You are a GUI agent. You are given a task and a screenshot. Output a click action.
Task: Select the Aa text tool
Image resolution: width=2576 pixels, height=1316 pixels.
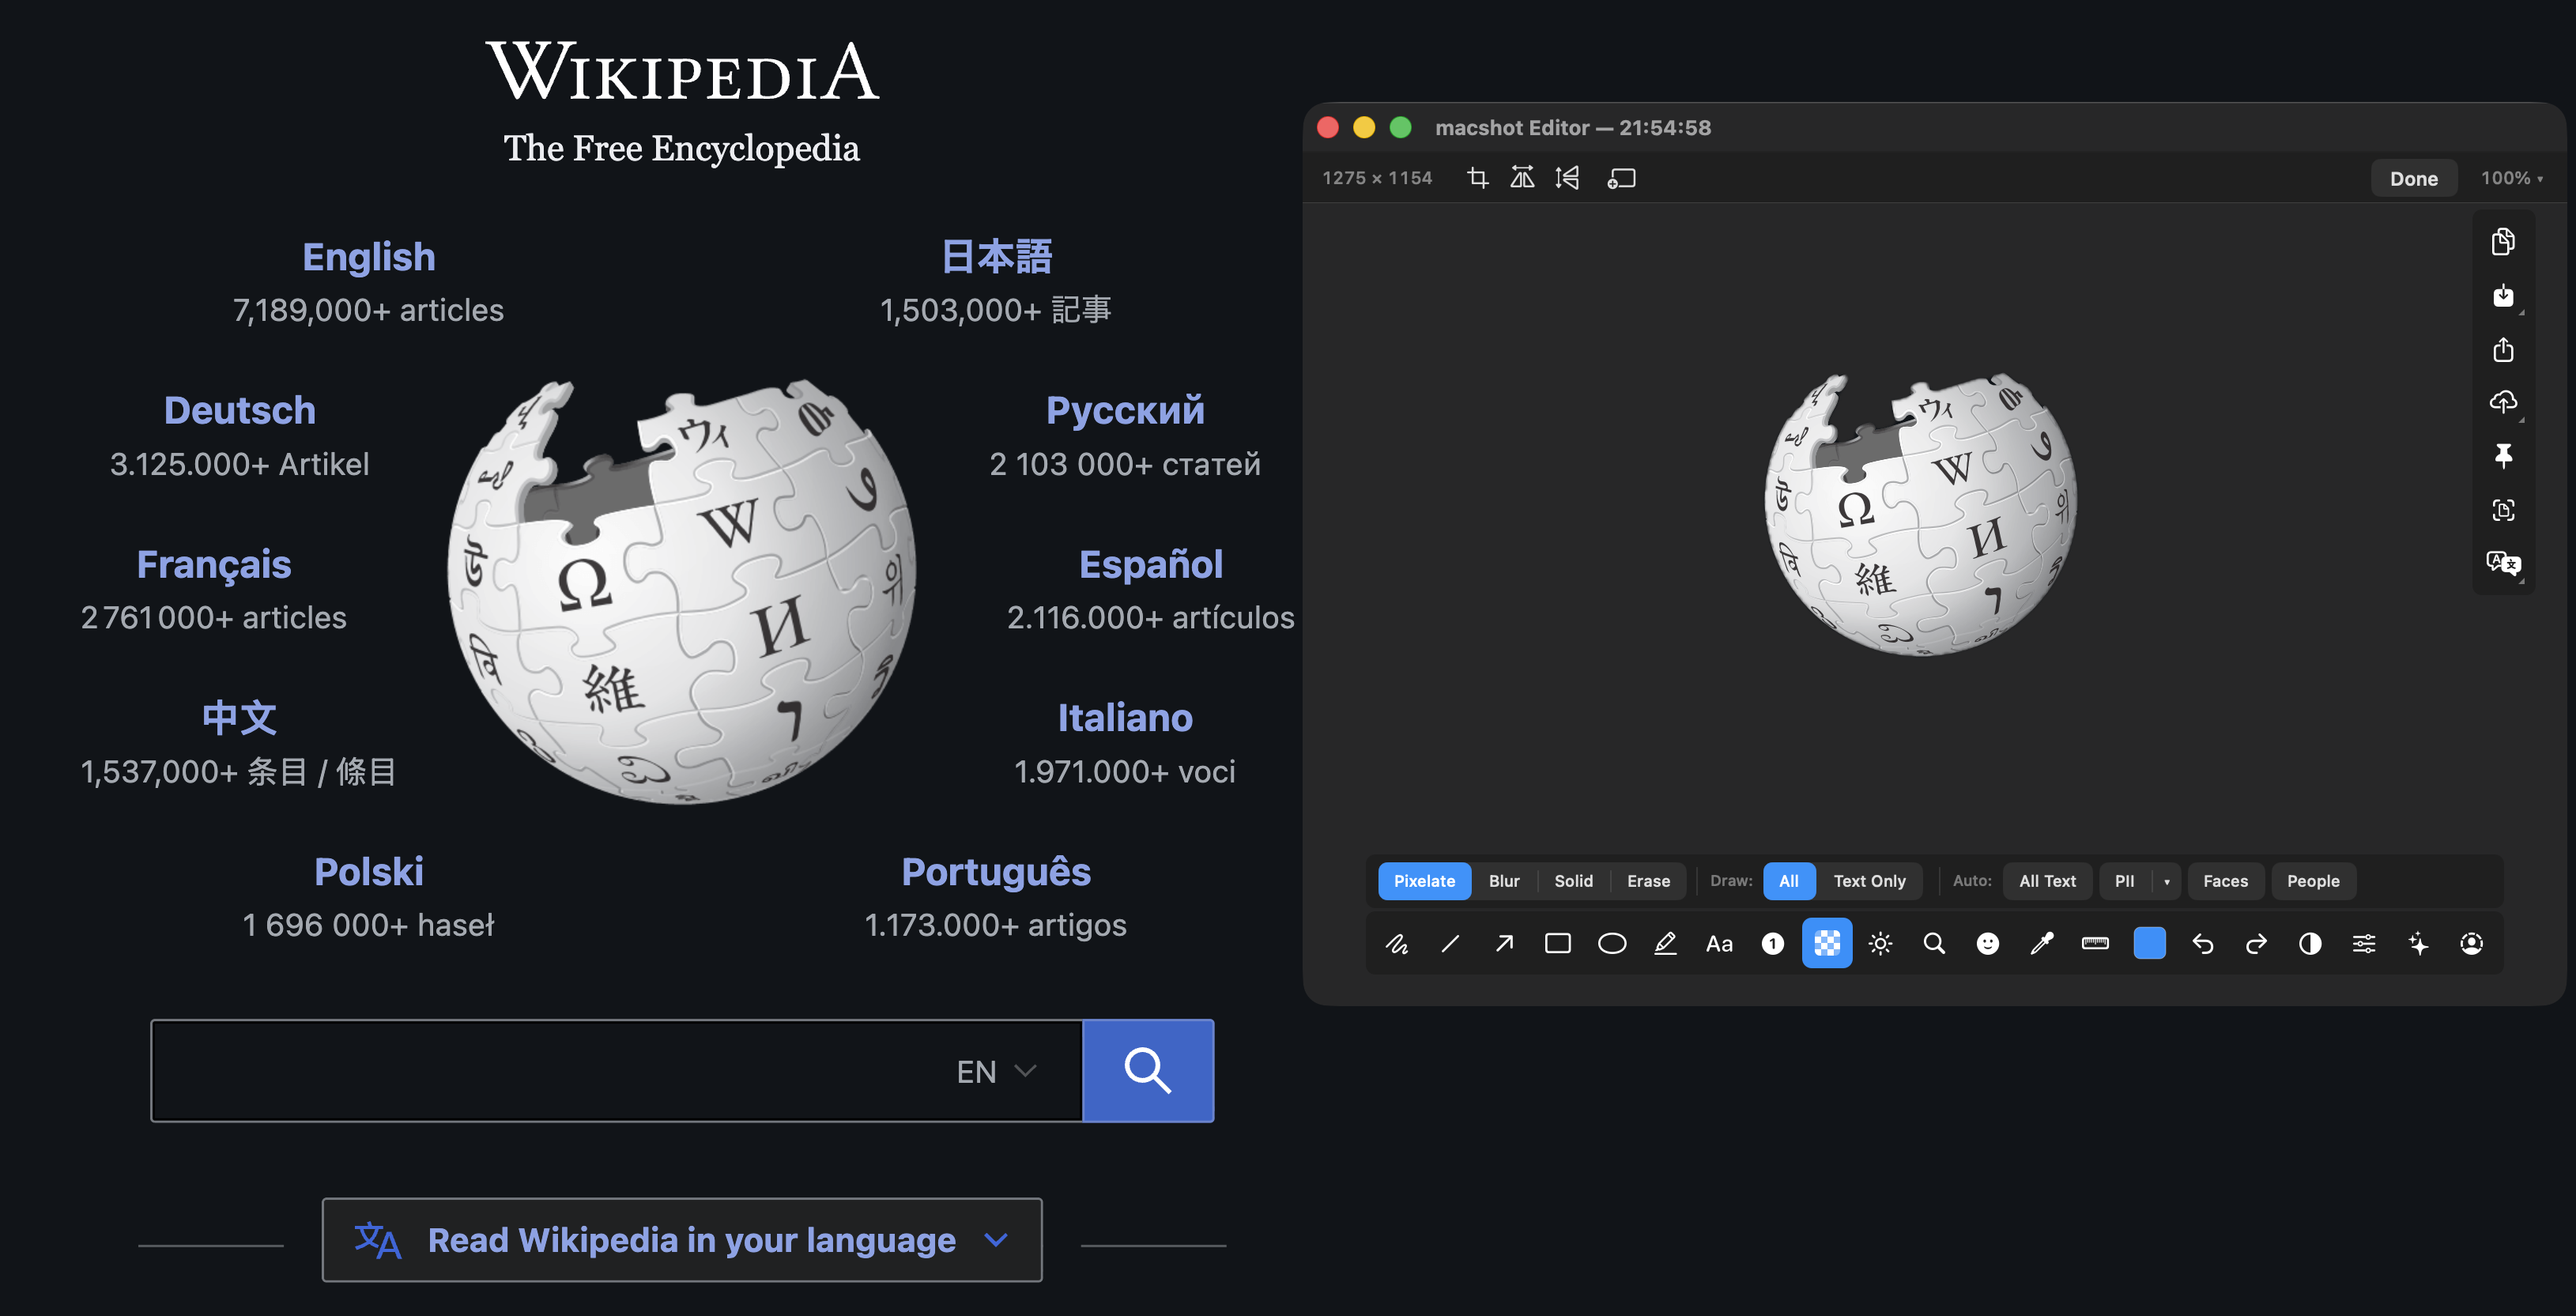point(1719,944)
